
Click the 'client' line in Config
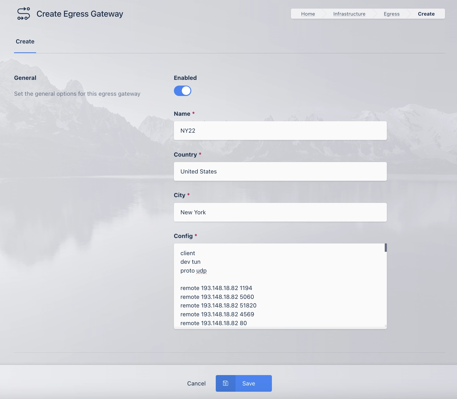click(188, 253)
